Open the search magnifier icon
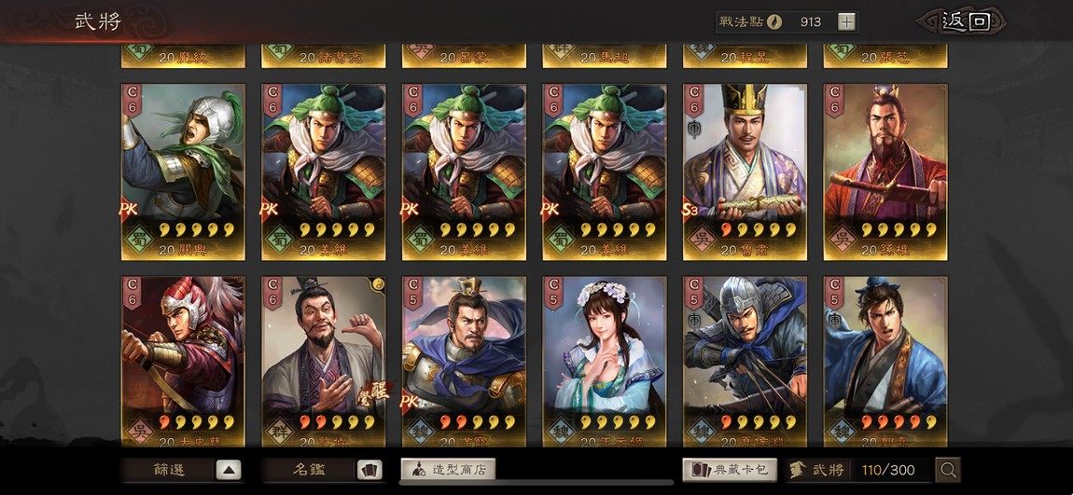Screen dimensions: 1073x495 pyautogui.click(x=948, y=470)
